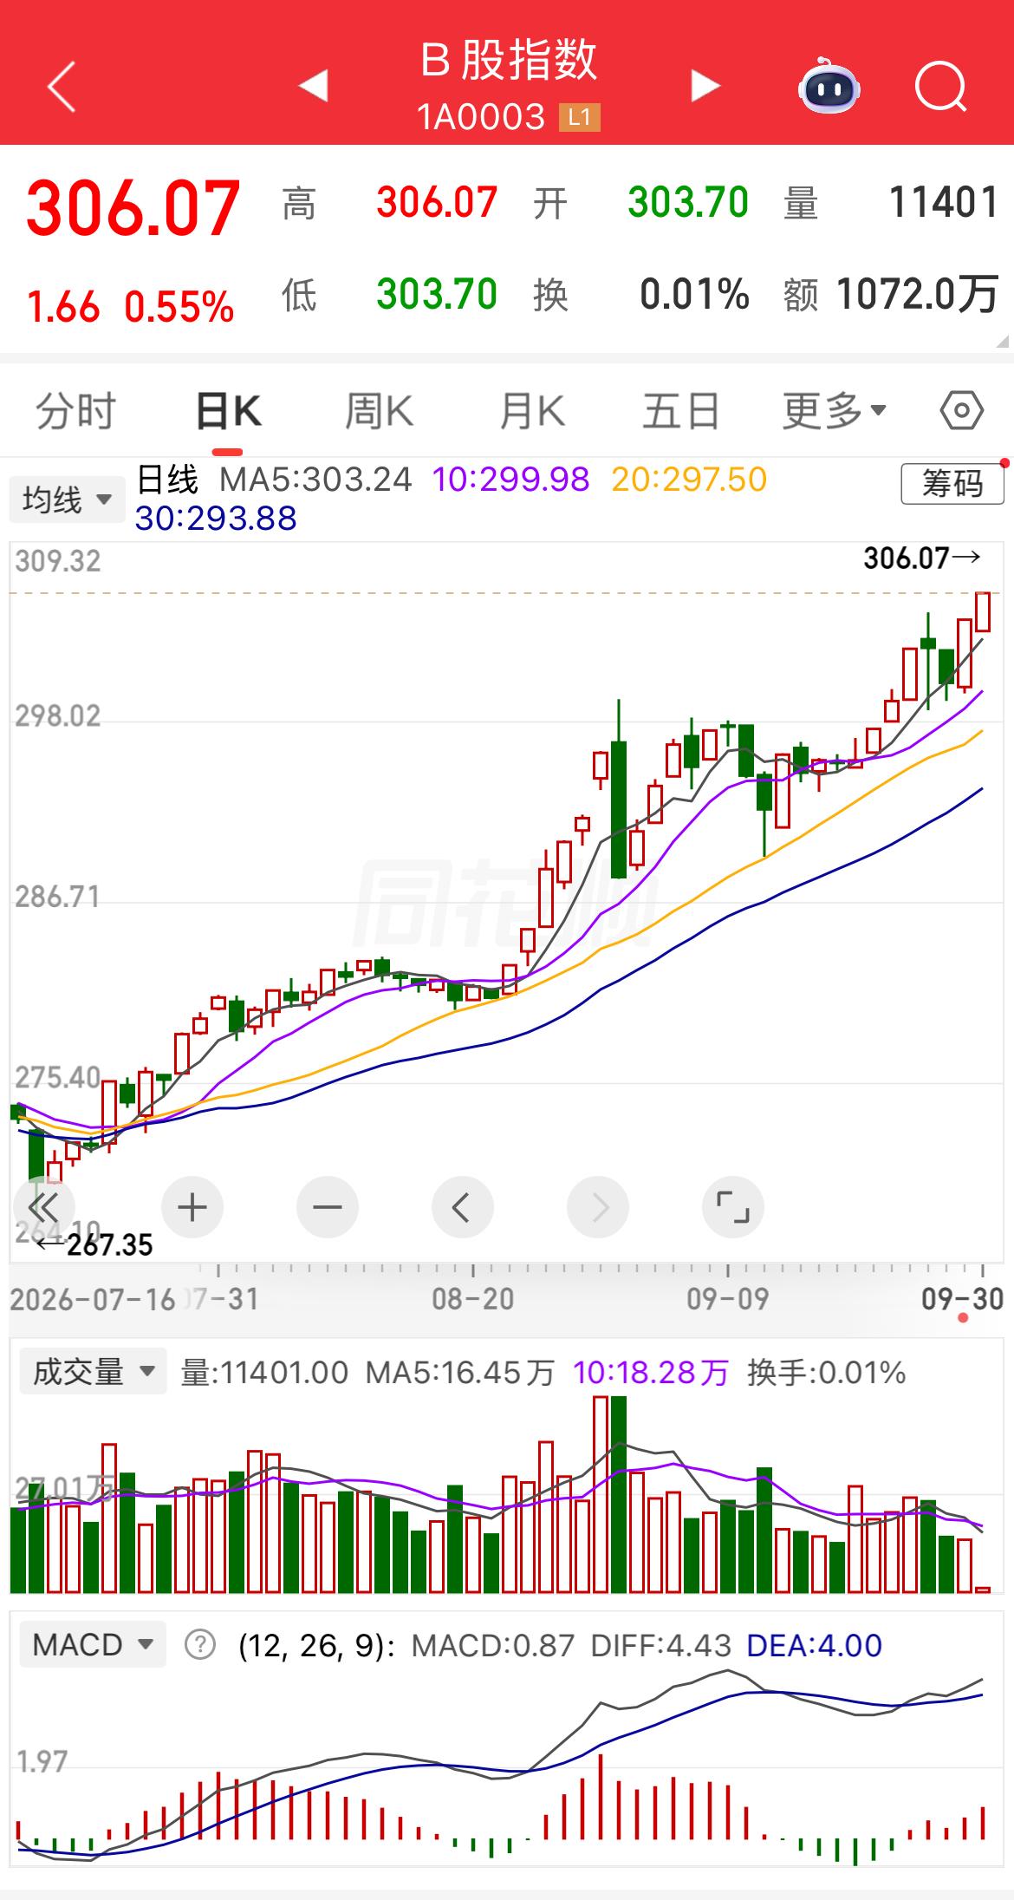This screenshot has height=1900, width=1014.
Task: Select the 月K tab
Action: point(532,410)
